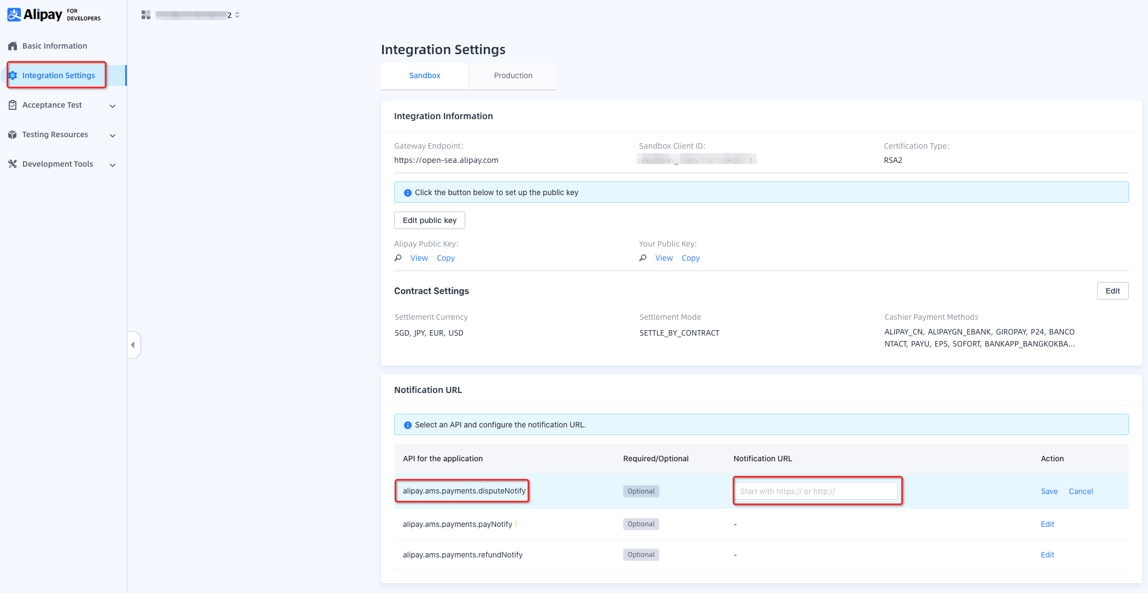Click the Alipay logo icon
This screenshot has width=1148, height=593.
tap(14, 15)
